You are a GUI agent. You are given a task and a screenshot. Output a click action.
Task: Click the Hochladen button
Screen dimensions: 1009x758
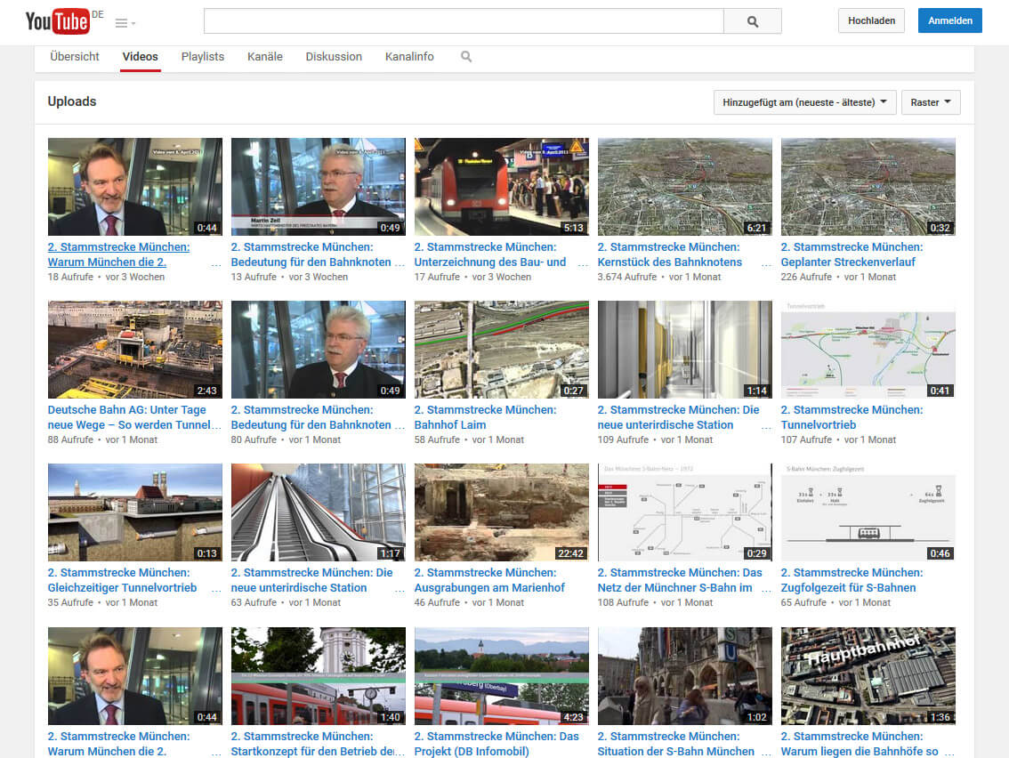[871, 20]
